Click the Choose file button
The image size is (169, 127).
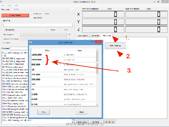click(x=9, y=30)
